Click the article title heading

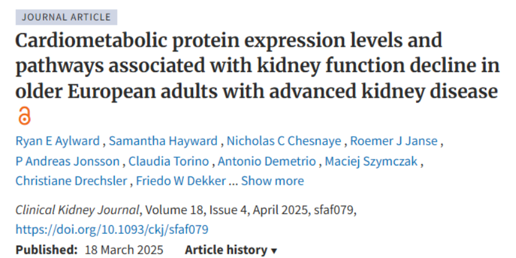click(257, 67)
